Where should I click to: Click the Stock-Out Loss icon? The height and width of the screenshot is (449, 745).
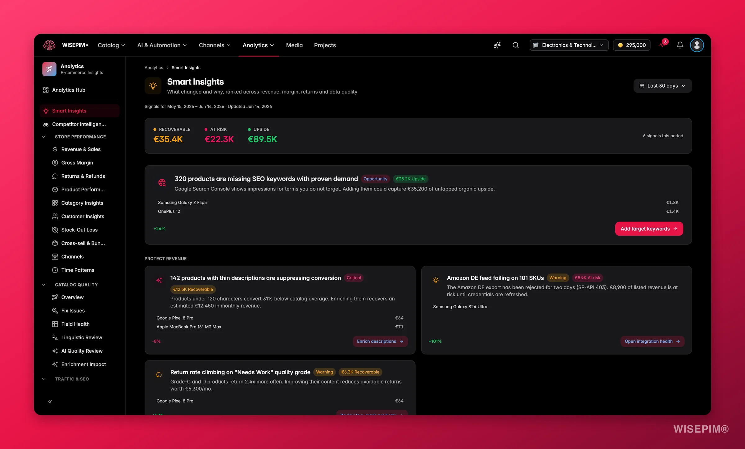[55, 230]
